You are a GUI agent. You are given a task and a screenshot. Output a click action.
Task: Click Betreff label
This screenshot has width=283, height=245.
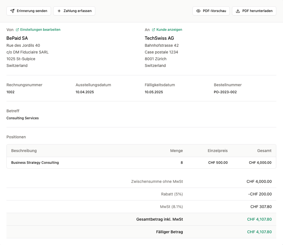coord(13,111)
